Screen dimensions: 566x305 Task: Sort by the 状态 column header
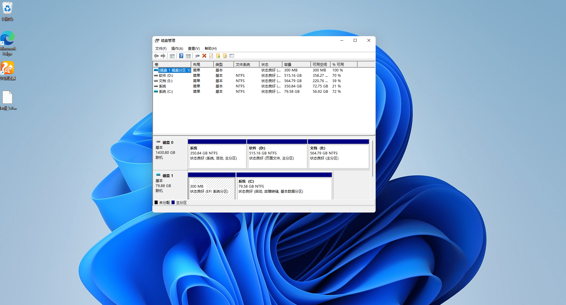click(271, 64)
